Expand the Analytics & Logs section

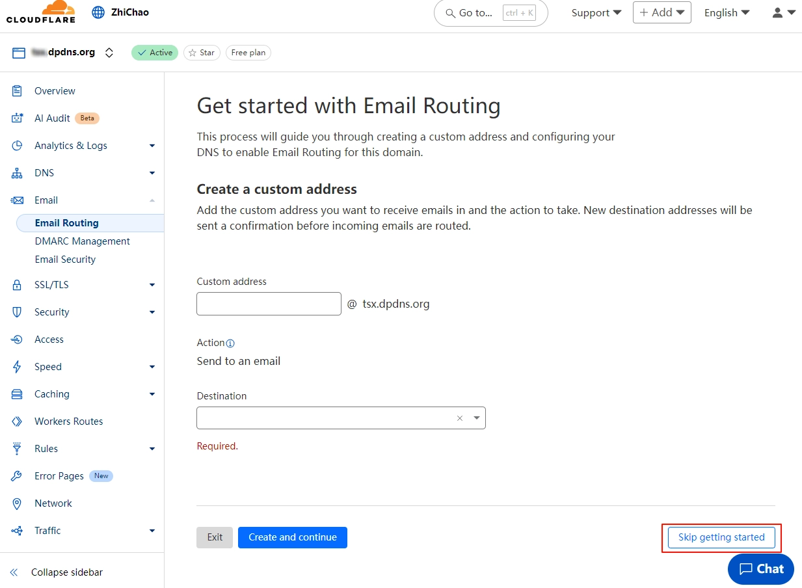152,145
